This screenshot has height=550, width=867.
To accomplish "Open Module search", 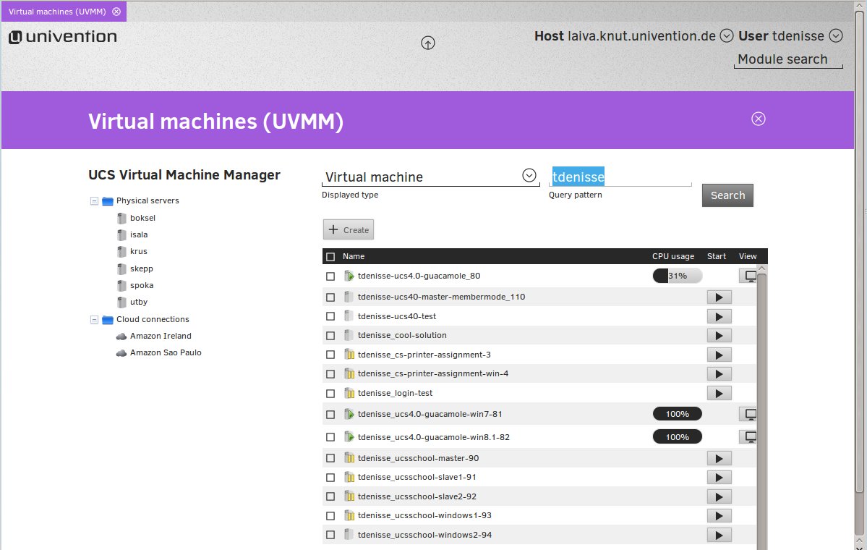I will click(782, 59).
